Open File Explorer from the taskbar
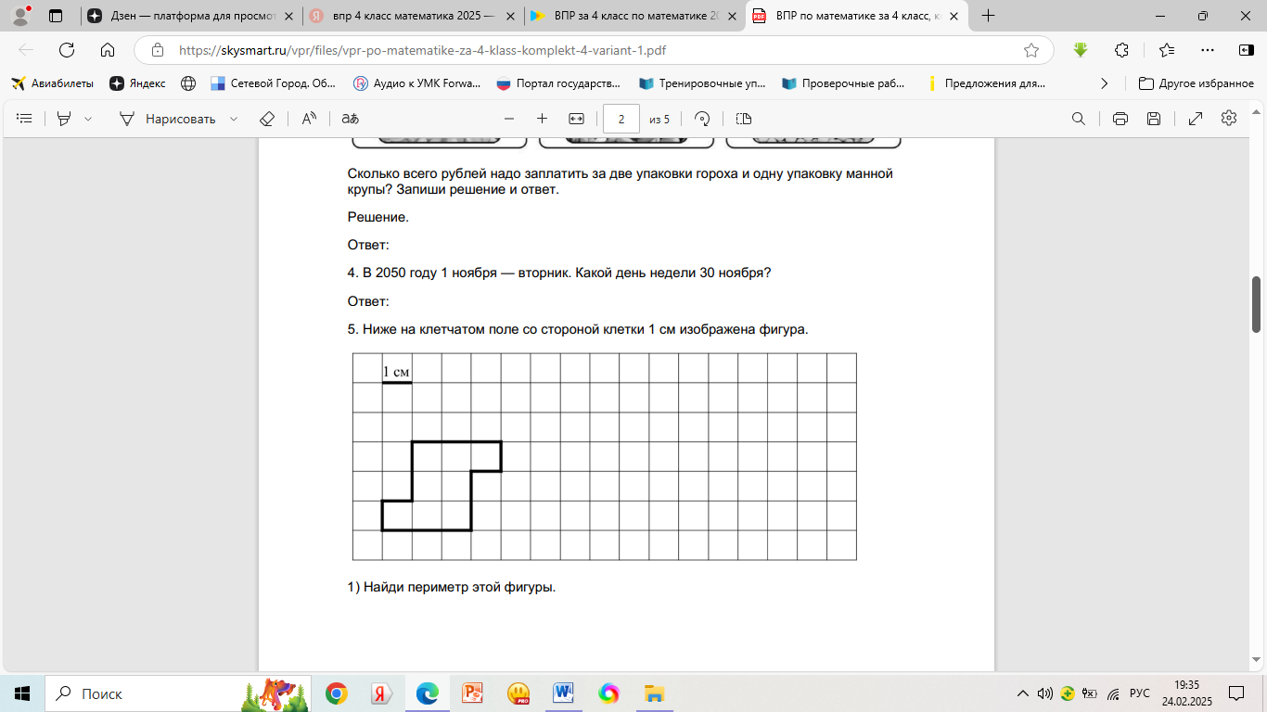This screenshot has height=712, width=1267. (655, 693)
